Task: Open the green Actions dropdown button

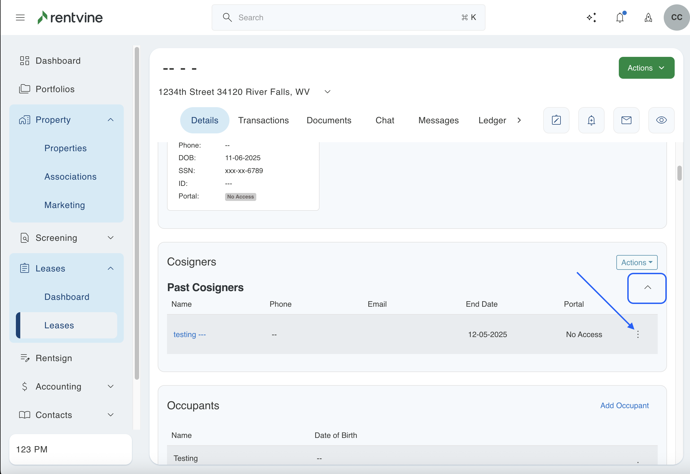Action: pyautogui.click(x=646, y=68)
